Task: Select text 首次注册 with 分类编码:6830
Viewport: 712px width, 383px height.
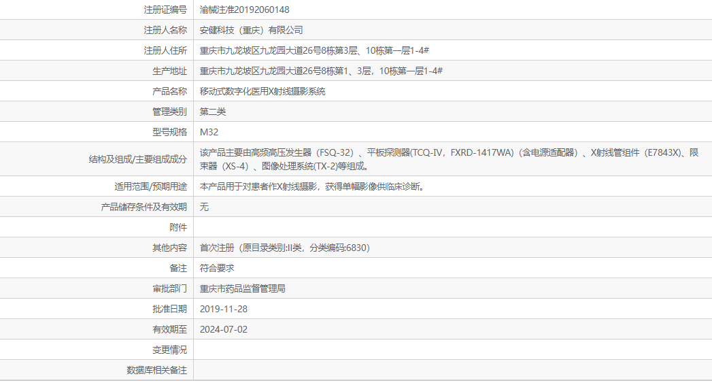Action: tap(285, 248)
